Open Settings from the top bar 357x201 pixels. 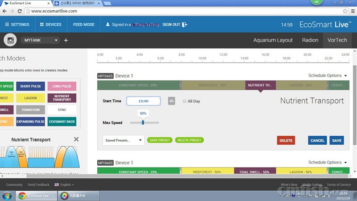[x=17, y=25]
